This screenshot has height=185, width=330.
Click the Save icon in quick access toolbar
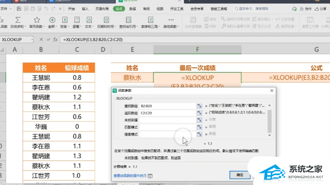click(x=19, y=9)
